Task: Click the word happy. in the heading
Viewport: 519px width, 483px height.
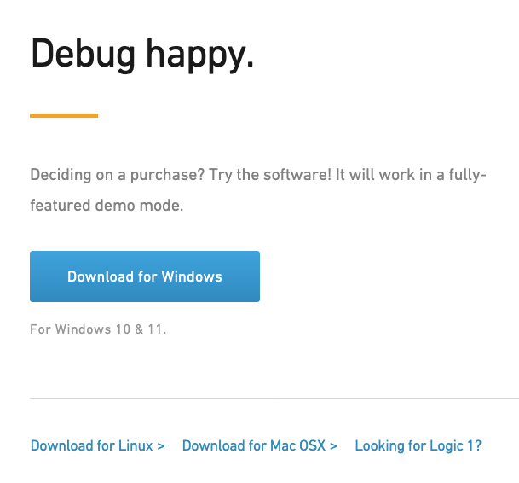Action: 200,56
